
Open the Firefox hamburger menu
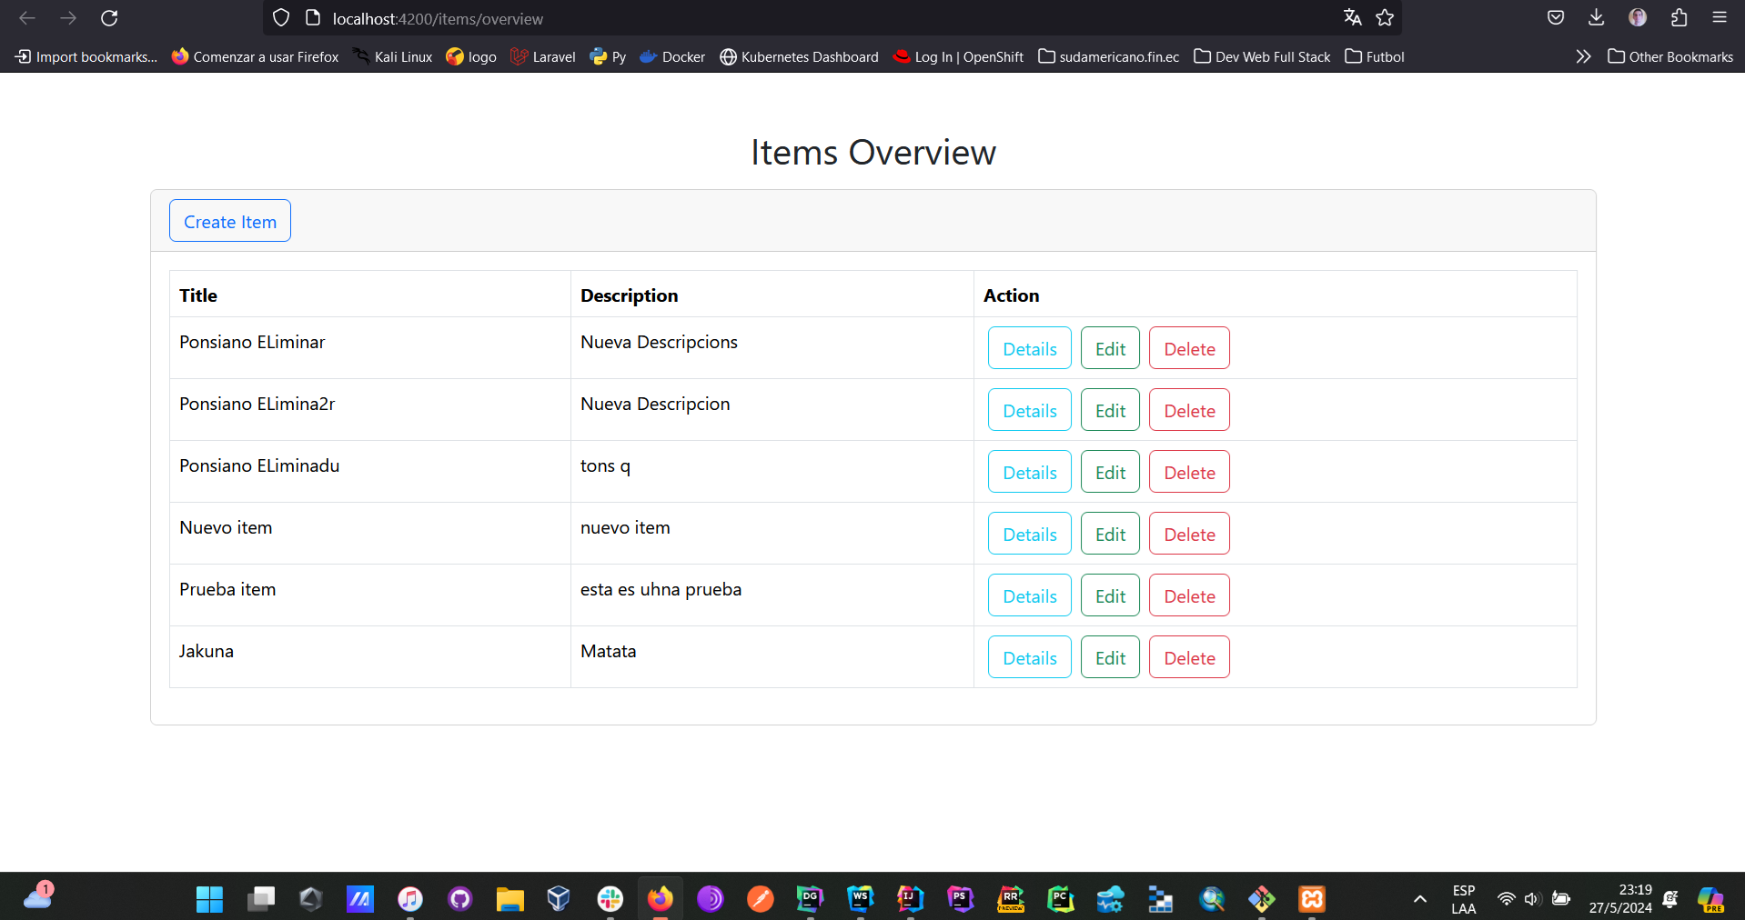pyautogui.click(x=1719, y=18)
